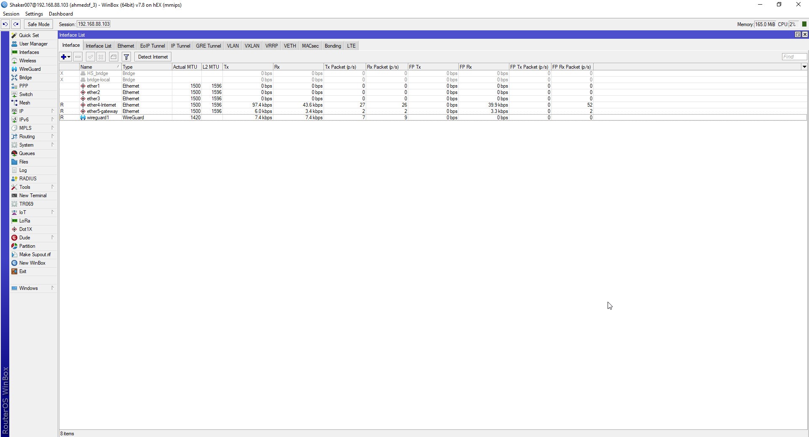Screen dimensions: 809x437
Task: Click the Redo arrow icon
Action: [16, 24]
